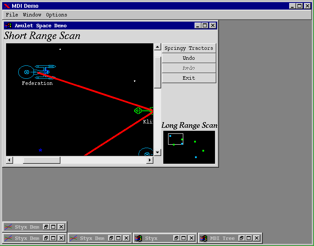
Task: Click the horizontal scrollbar left arrow
Action: 10,160
